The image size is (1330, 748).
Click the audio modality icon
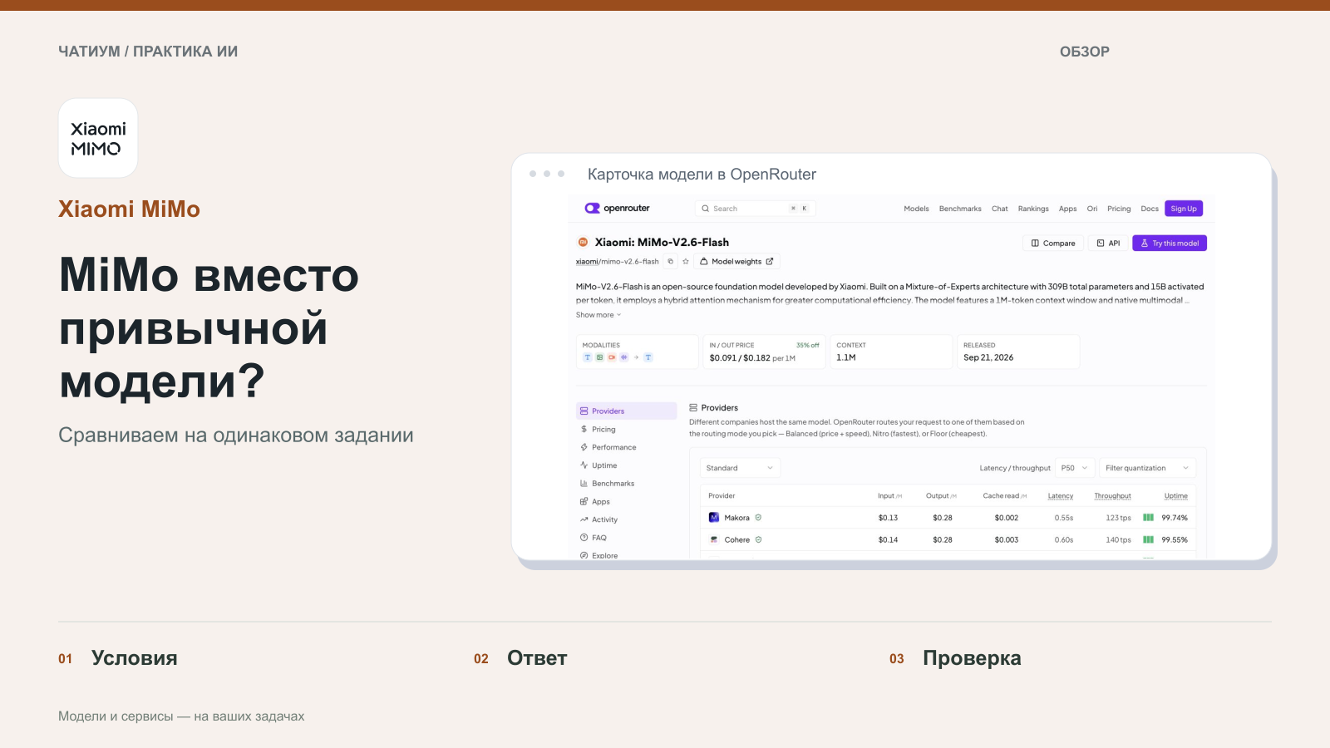[623, 357]
